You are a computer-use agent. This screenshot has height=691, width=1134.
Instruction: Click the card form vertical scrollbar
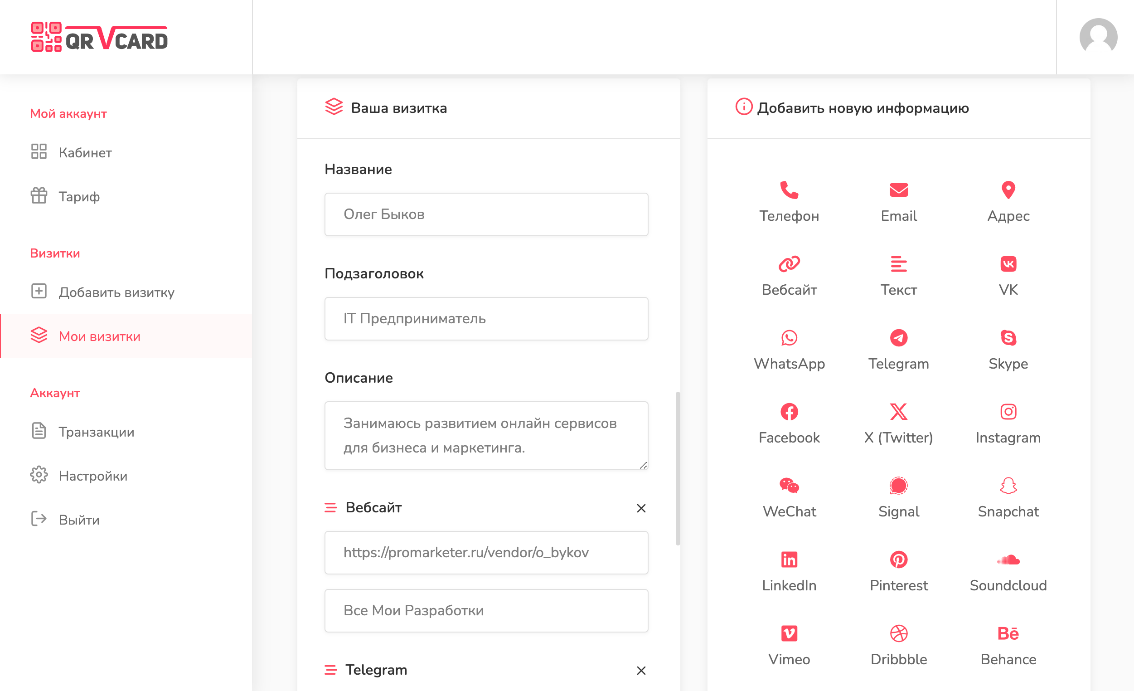(678, 468)
